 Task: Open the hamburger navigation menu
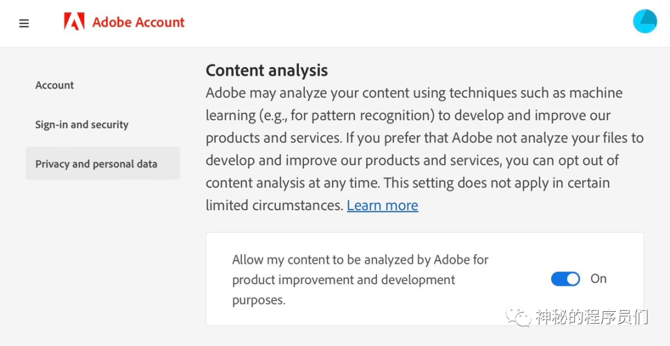[24, 23]
